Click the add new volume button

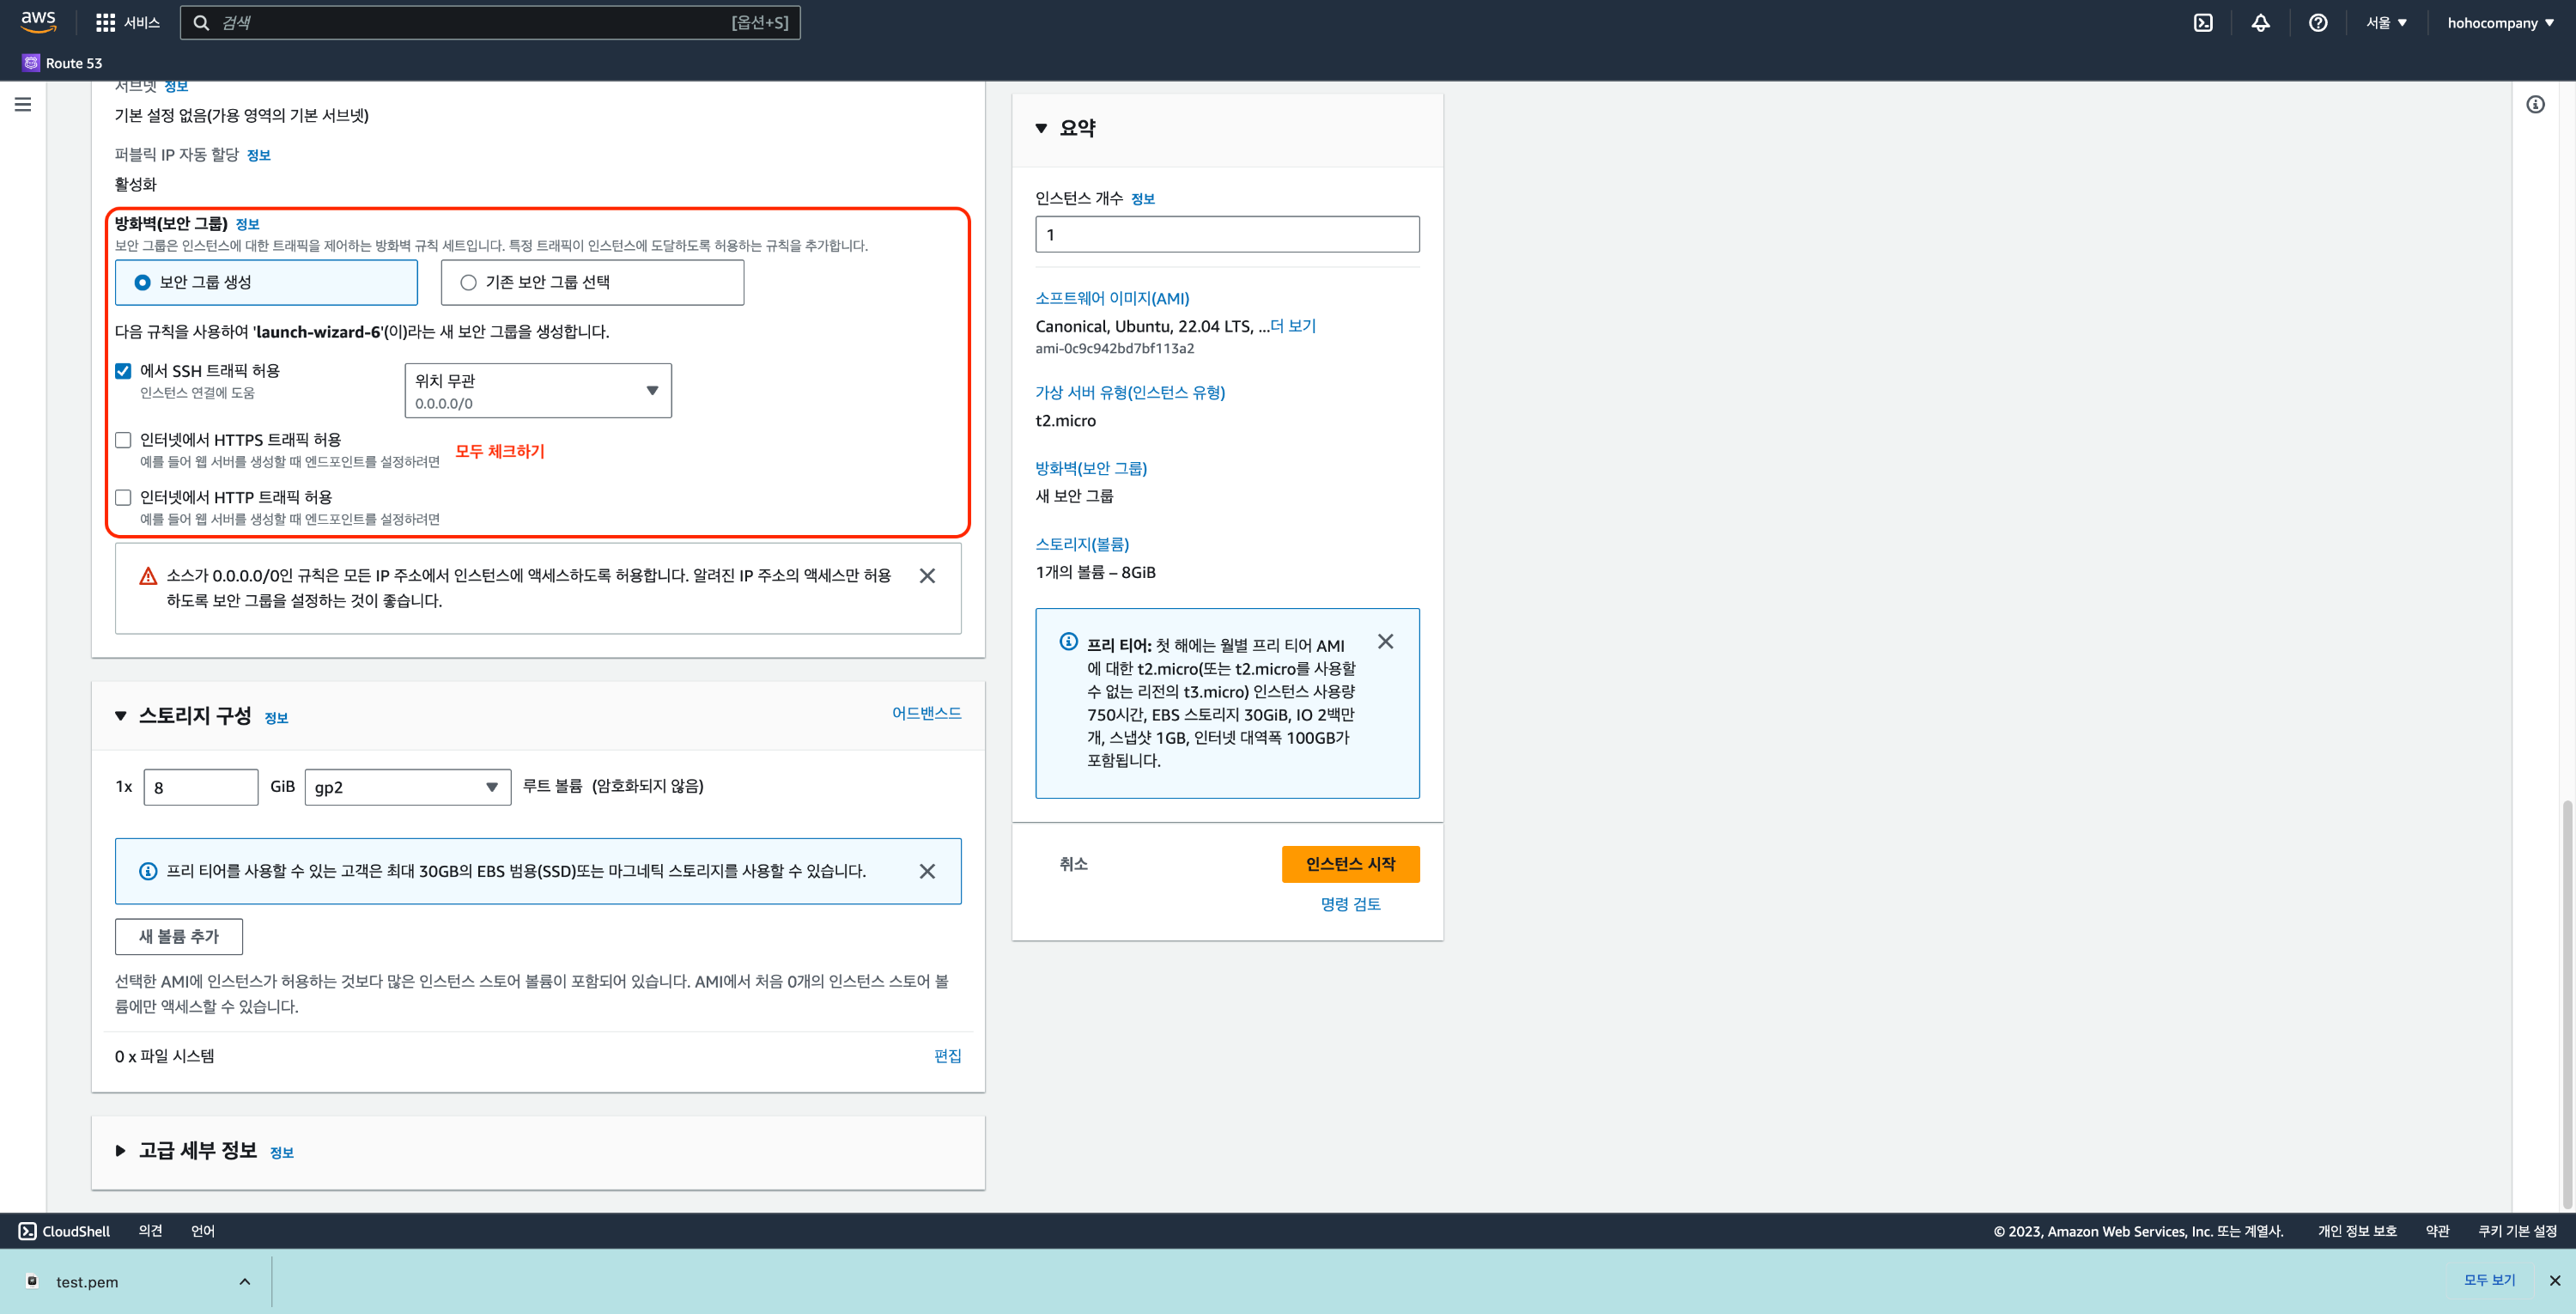(x=178, y=936)
